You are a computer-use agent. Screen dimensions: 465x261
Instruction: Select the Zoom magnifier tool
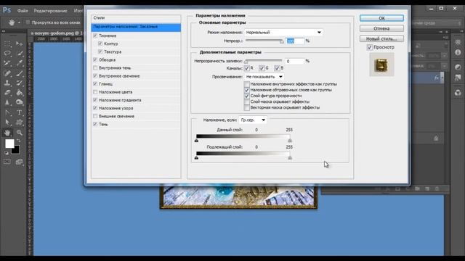point(20,133)
